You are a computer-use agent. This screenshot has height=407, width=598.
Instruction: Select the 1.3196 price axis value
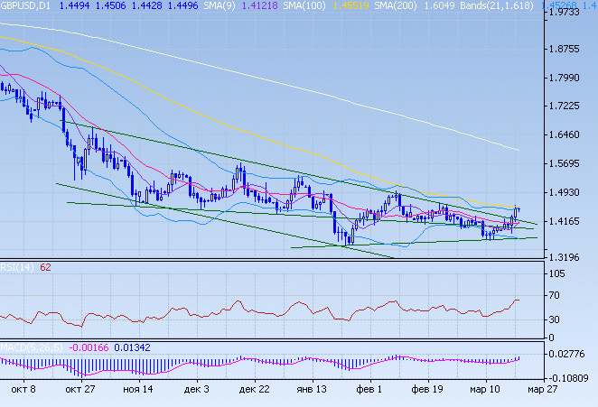(571, 255)
